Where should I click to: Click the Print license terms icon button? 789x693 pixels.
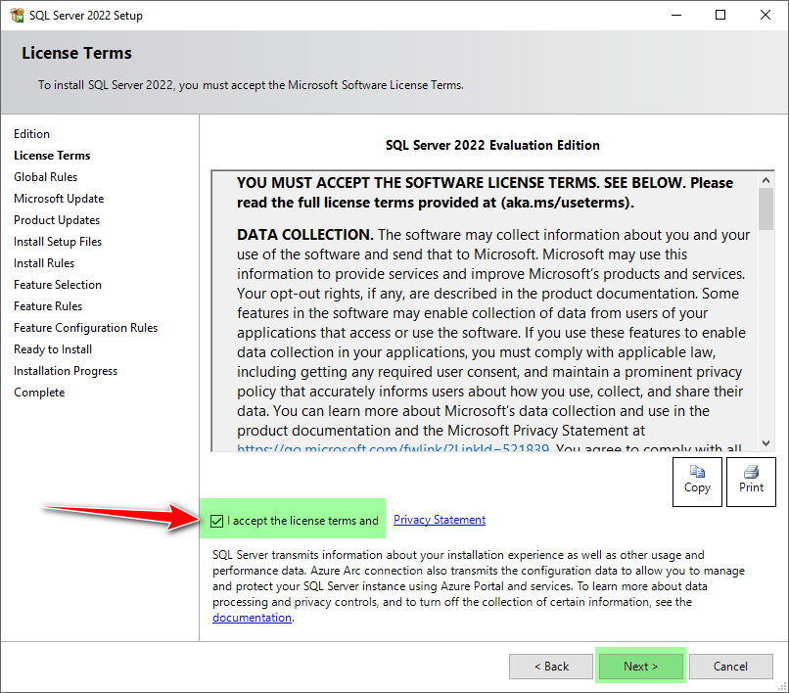coord(751,481)
